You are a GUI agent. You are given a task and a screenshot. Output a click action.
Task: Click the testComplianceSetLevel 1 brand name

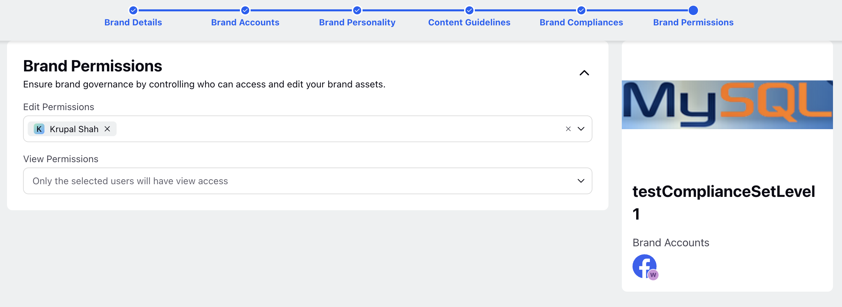click(x=724, y=203)
